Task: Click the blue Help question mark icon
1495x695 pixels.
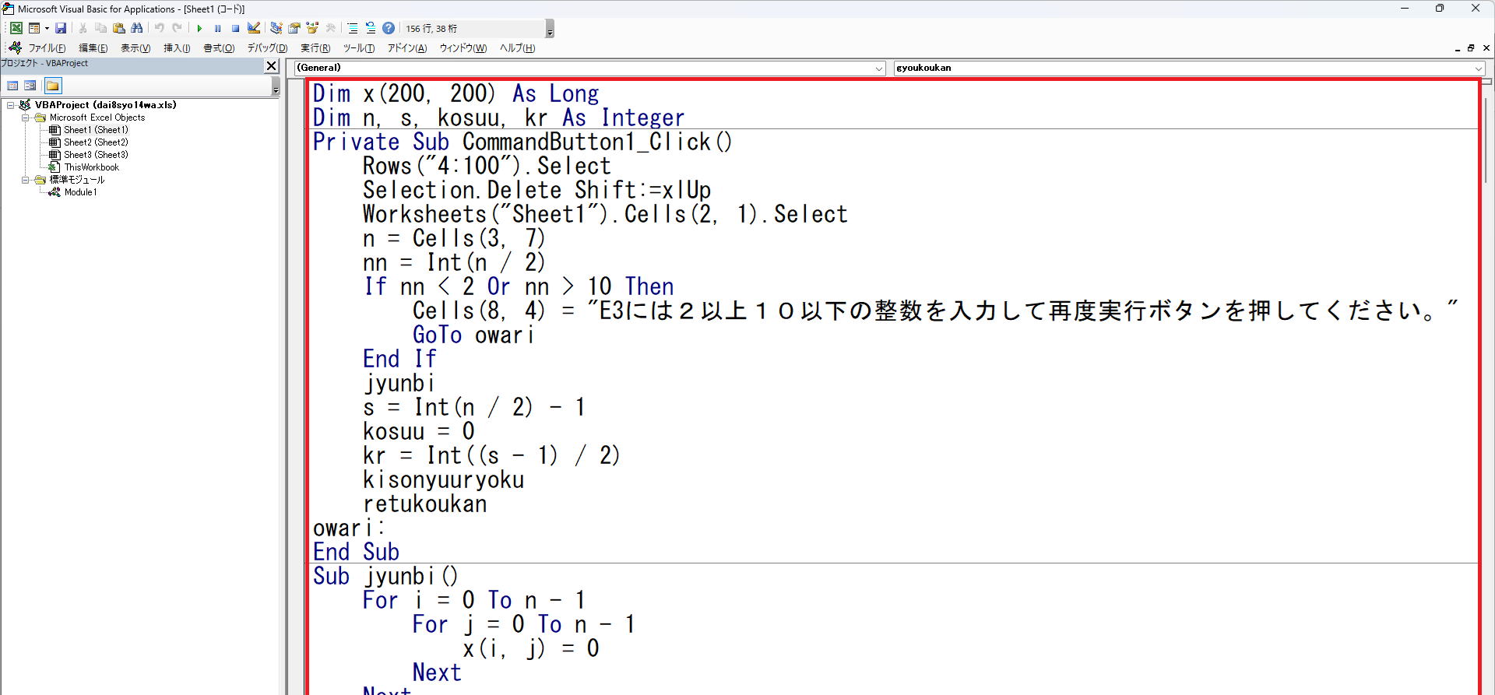Action: (x=389, y=28)
